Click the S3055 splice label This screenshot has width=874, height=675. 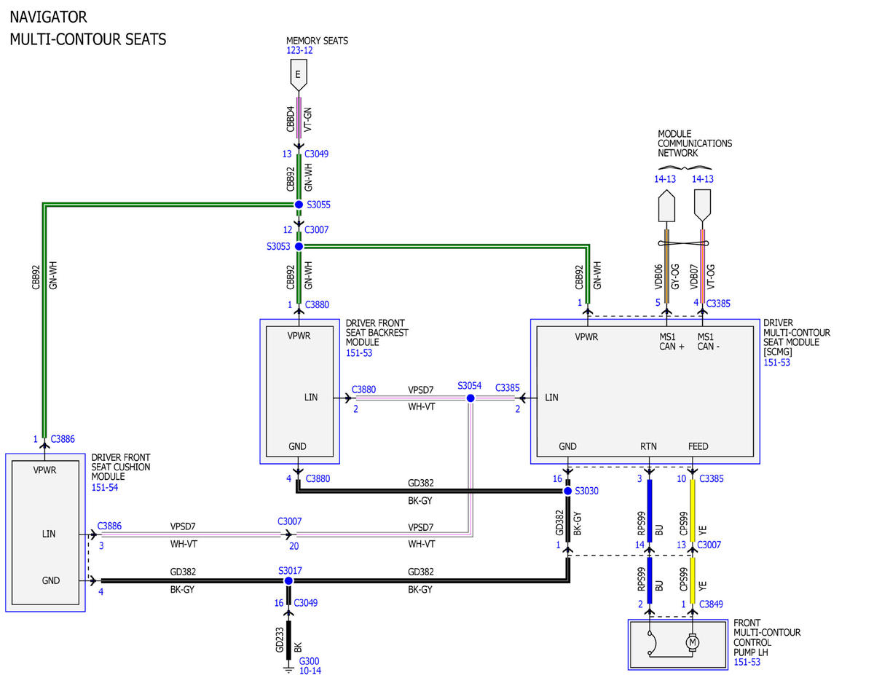(x=318, y=205)
